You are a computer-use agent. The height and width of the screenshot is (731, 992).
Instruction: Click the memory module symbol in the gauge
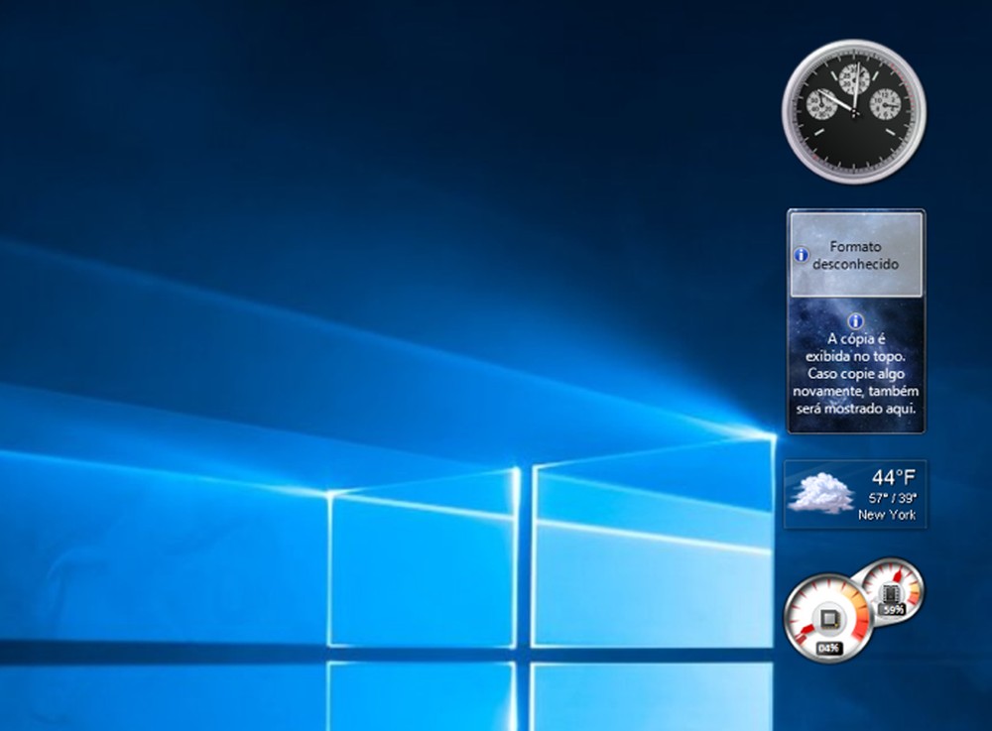890,593
